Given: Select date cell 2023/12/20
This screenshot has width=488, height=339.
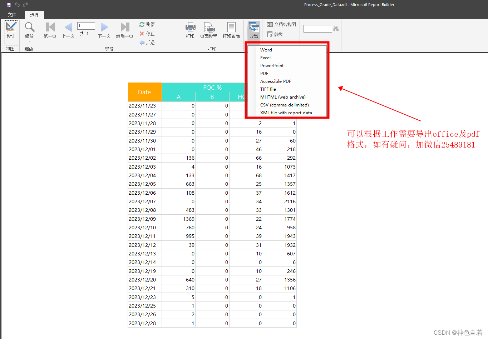Looking at the screenshot, I should (x=145, y=280).
